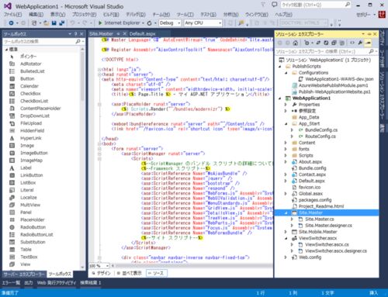Open the Debug configuration dropdown

[x=170, y=23]
